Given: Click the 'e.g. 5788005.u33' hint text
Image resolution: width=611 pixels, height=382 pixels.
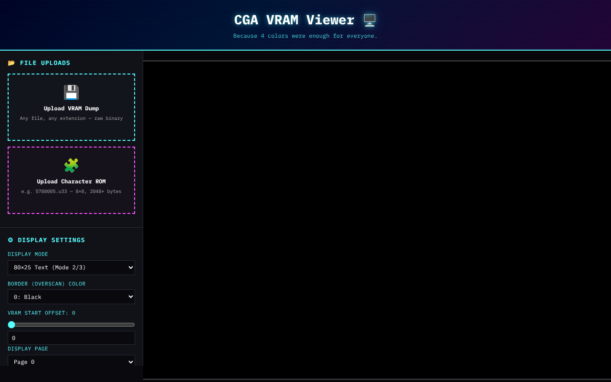Looking at the screenshot, I should (71, 191).
